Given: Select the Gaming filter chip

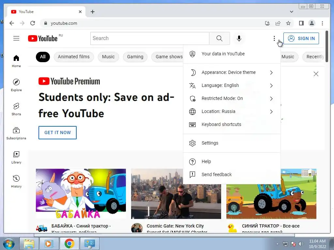Looking at the screenshot, I should pyautogui.click(x=135, y=57).
